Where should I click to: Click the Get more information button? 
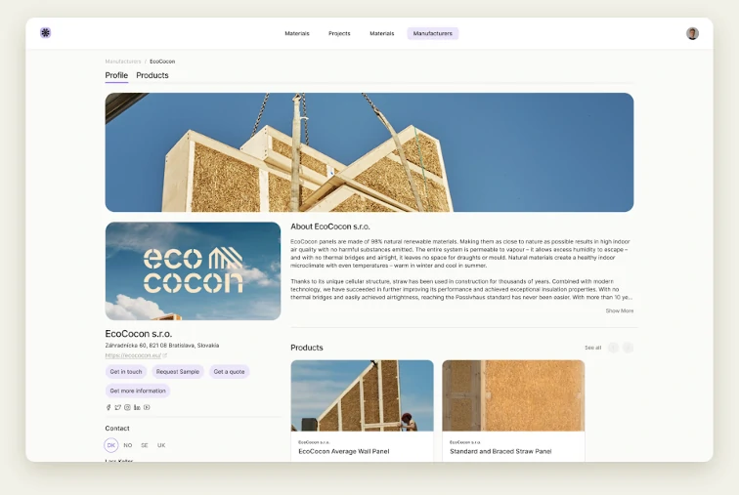coord(138,391)
